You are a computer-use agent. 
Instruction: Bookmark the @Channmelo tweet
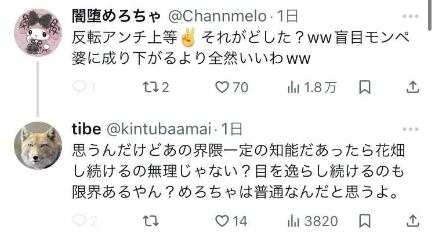(x=365, y=87)
